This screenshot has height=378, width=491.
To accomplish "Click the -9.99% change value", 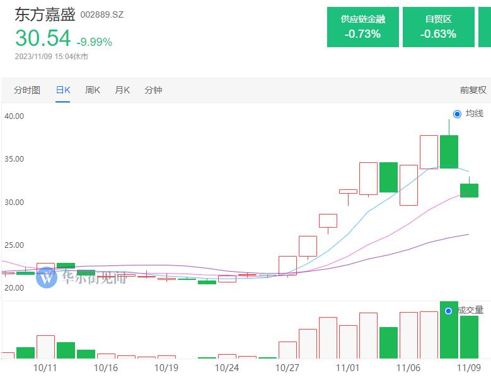I will [95, 42].
